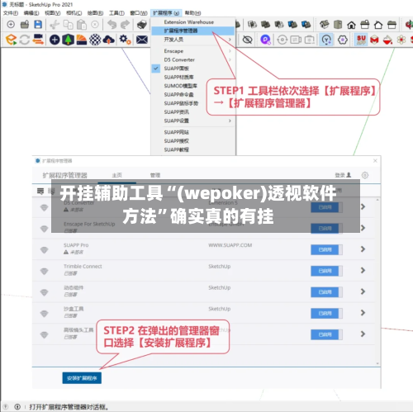Image resolution: width=413 pixels, height=412 pixels.
Task: Click the purple circular P icon
Action: pos(265,40)
